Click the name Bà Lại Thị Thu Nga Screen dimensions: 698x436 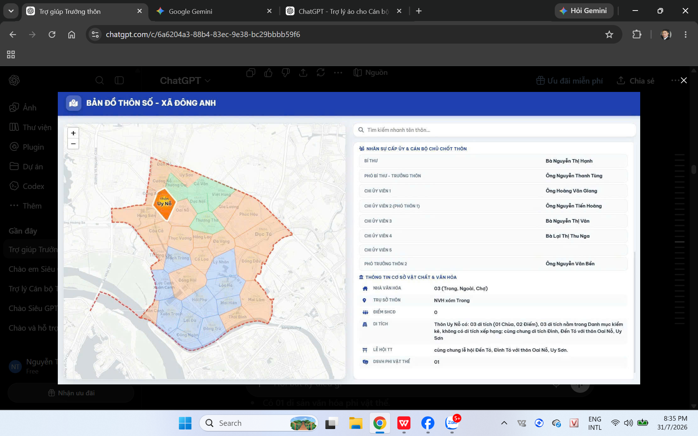[567, 236]
